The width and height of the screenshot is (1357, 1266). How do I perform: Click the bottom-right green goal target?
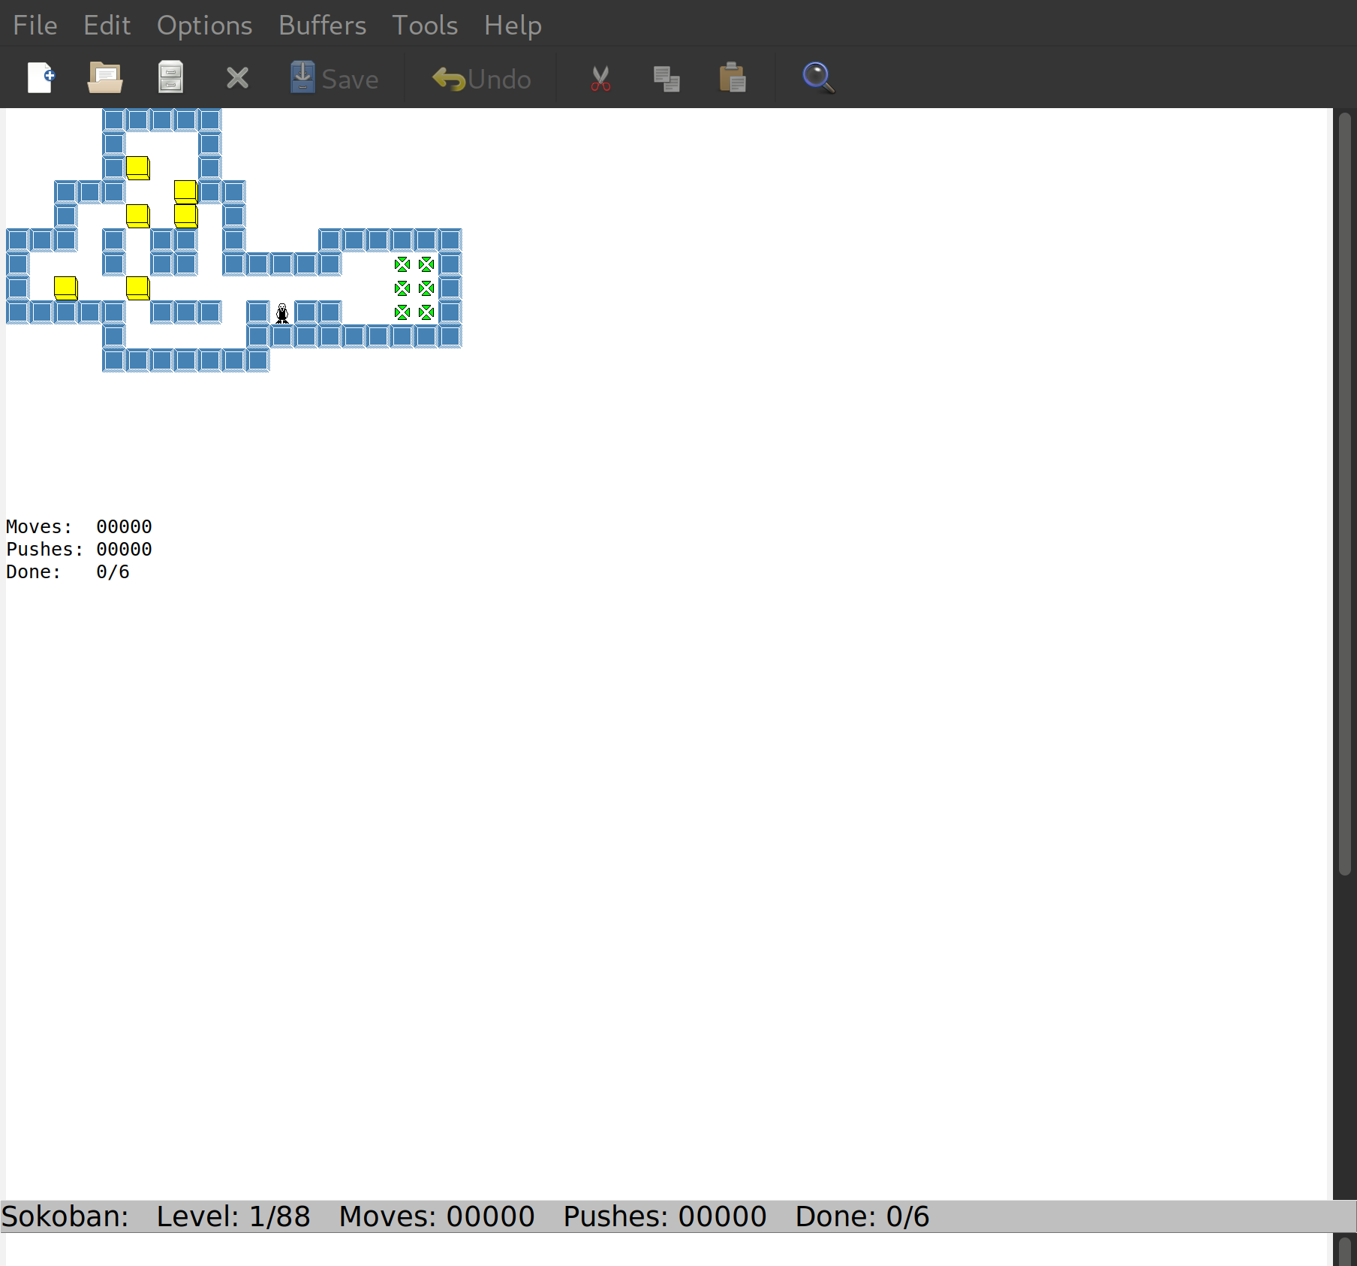pos(426,312)
